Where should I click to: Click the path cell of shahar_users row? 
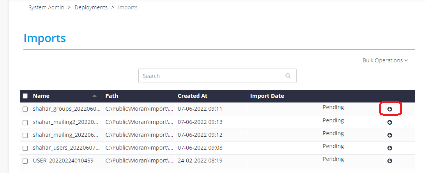pos(139,148)
